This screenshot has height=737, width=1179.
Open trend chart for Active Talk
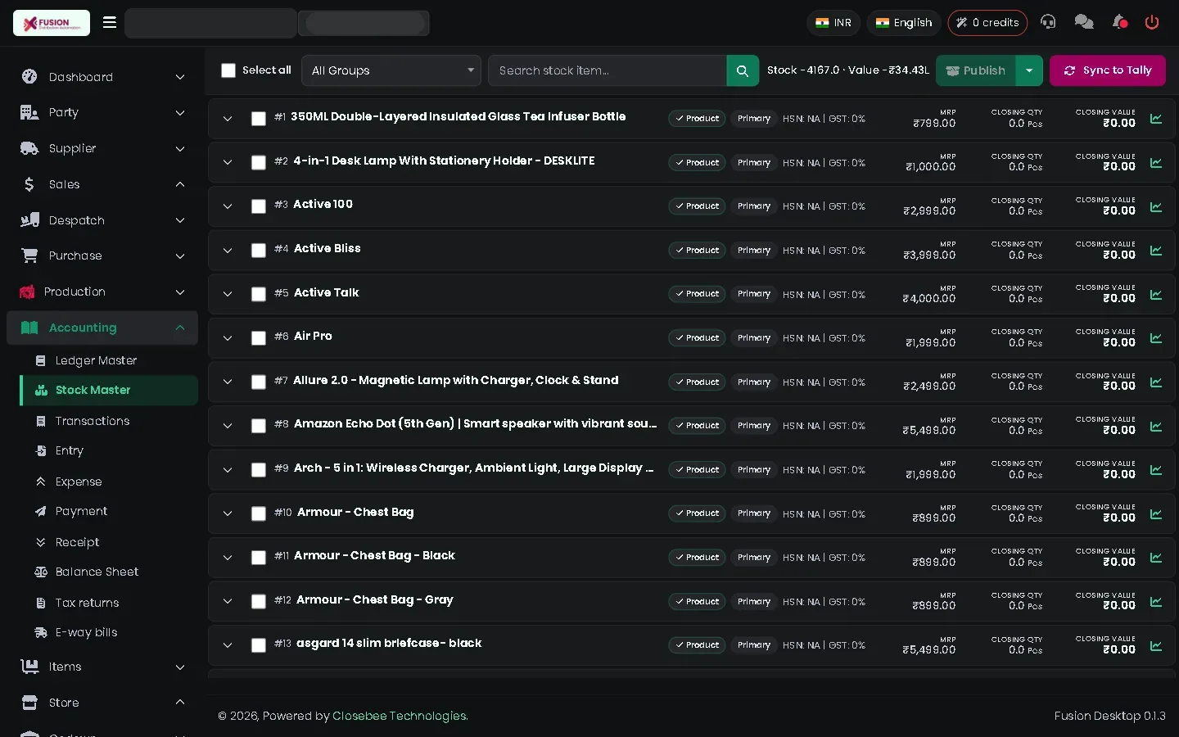pyautogui.click(x=1156, y=294)
